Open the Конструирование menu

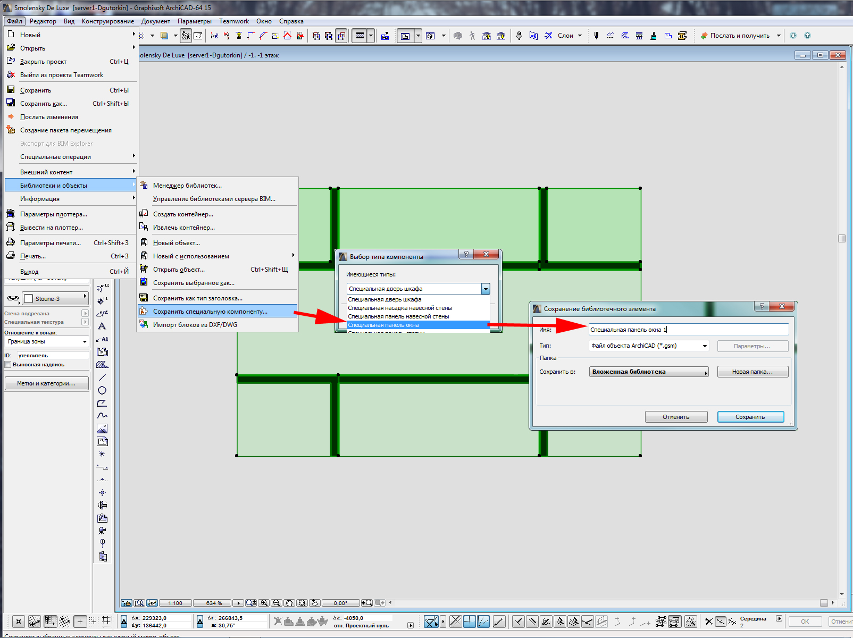pos(108,21)
